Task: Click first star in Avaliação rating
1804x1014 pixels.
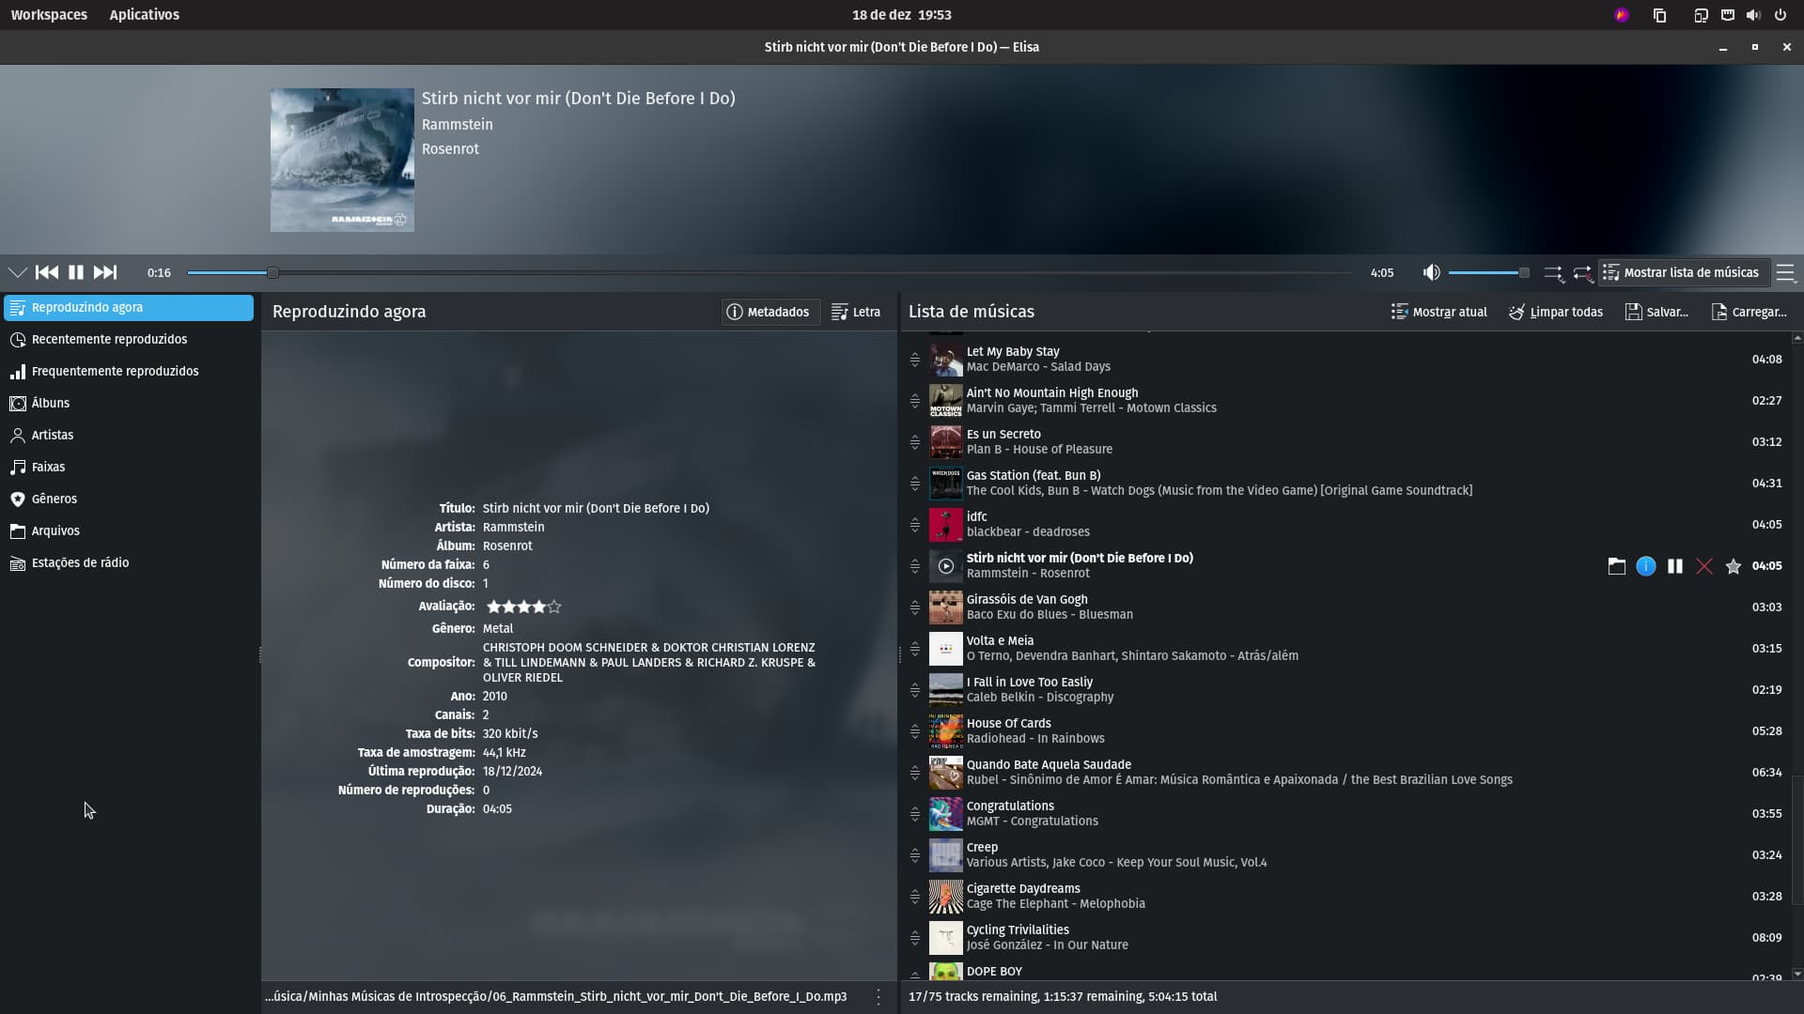Action: tap(494, 607)
